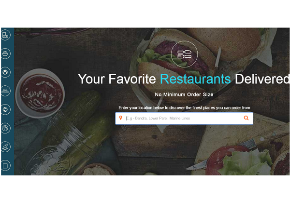Viewport: 290px width, 199px height.
Task: Select the lifebuoy ring sidebar icon
Action: click(5, 109)
